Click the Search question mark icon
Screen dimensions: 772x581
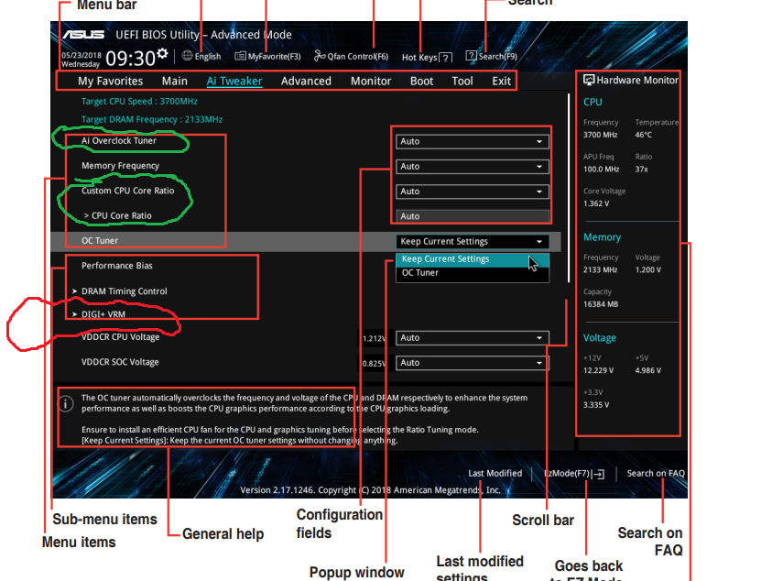(x=472, y=56)
